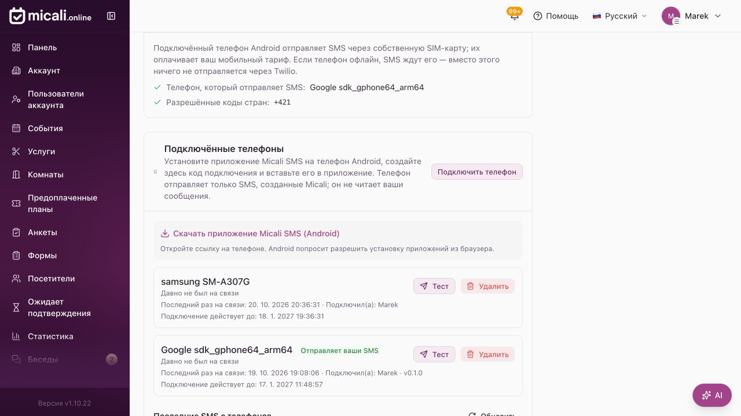
Task: Click the Посетители group icon
Action: [x=16, y=278]
